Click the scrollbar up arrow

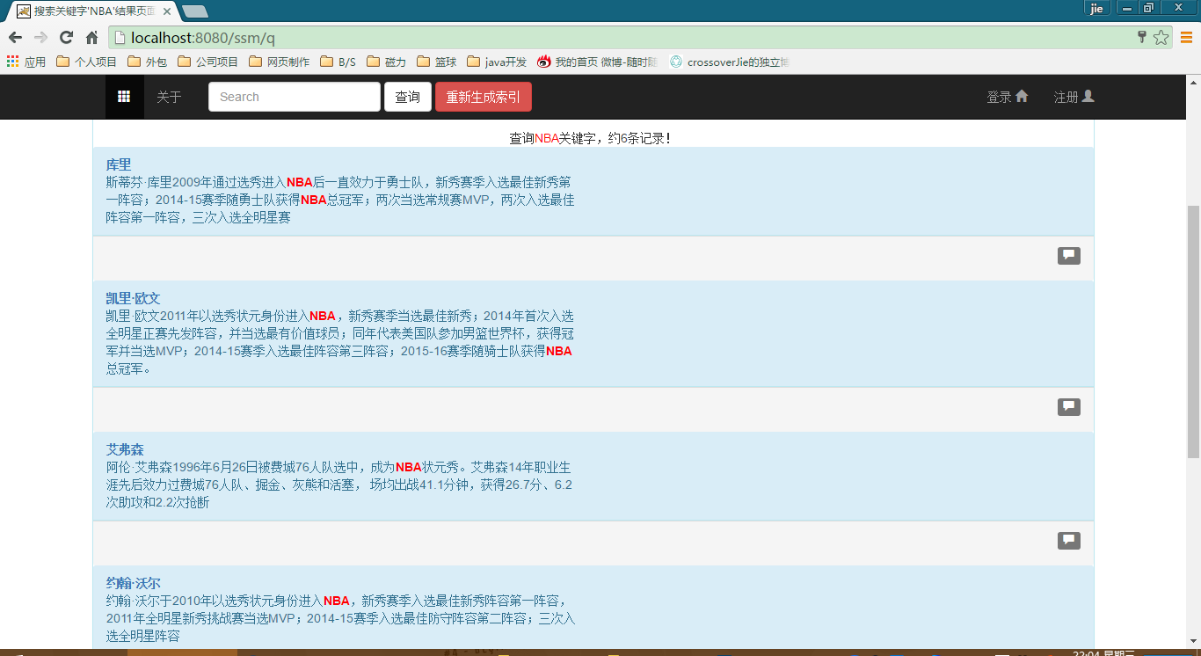click(x=1193, y=81)
